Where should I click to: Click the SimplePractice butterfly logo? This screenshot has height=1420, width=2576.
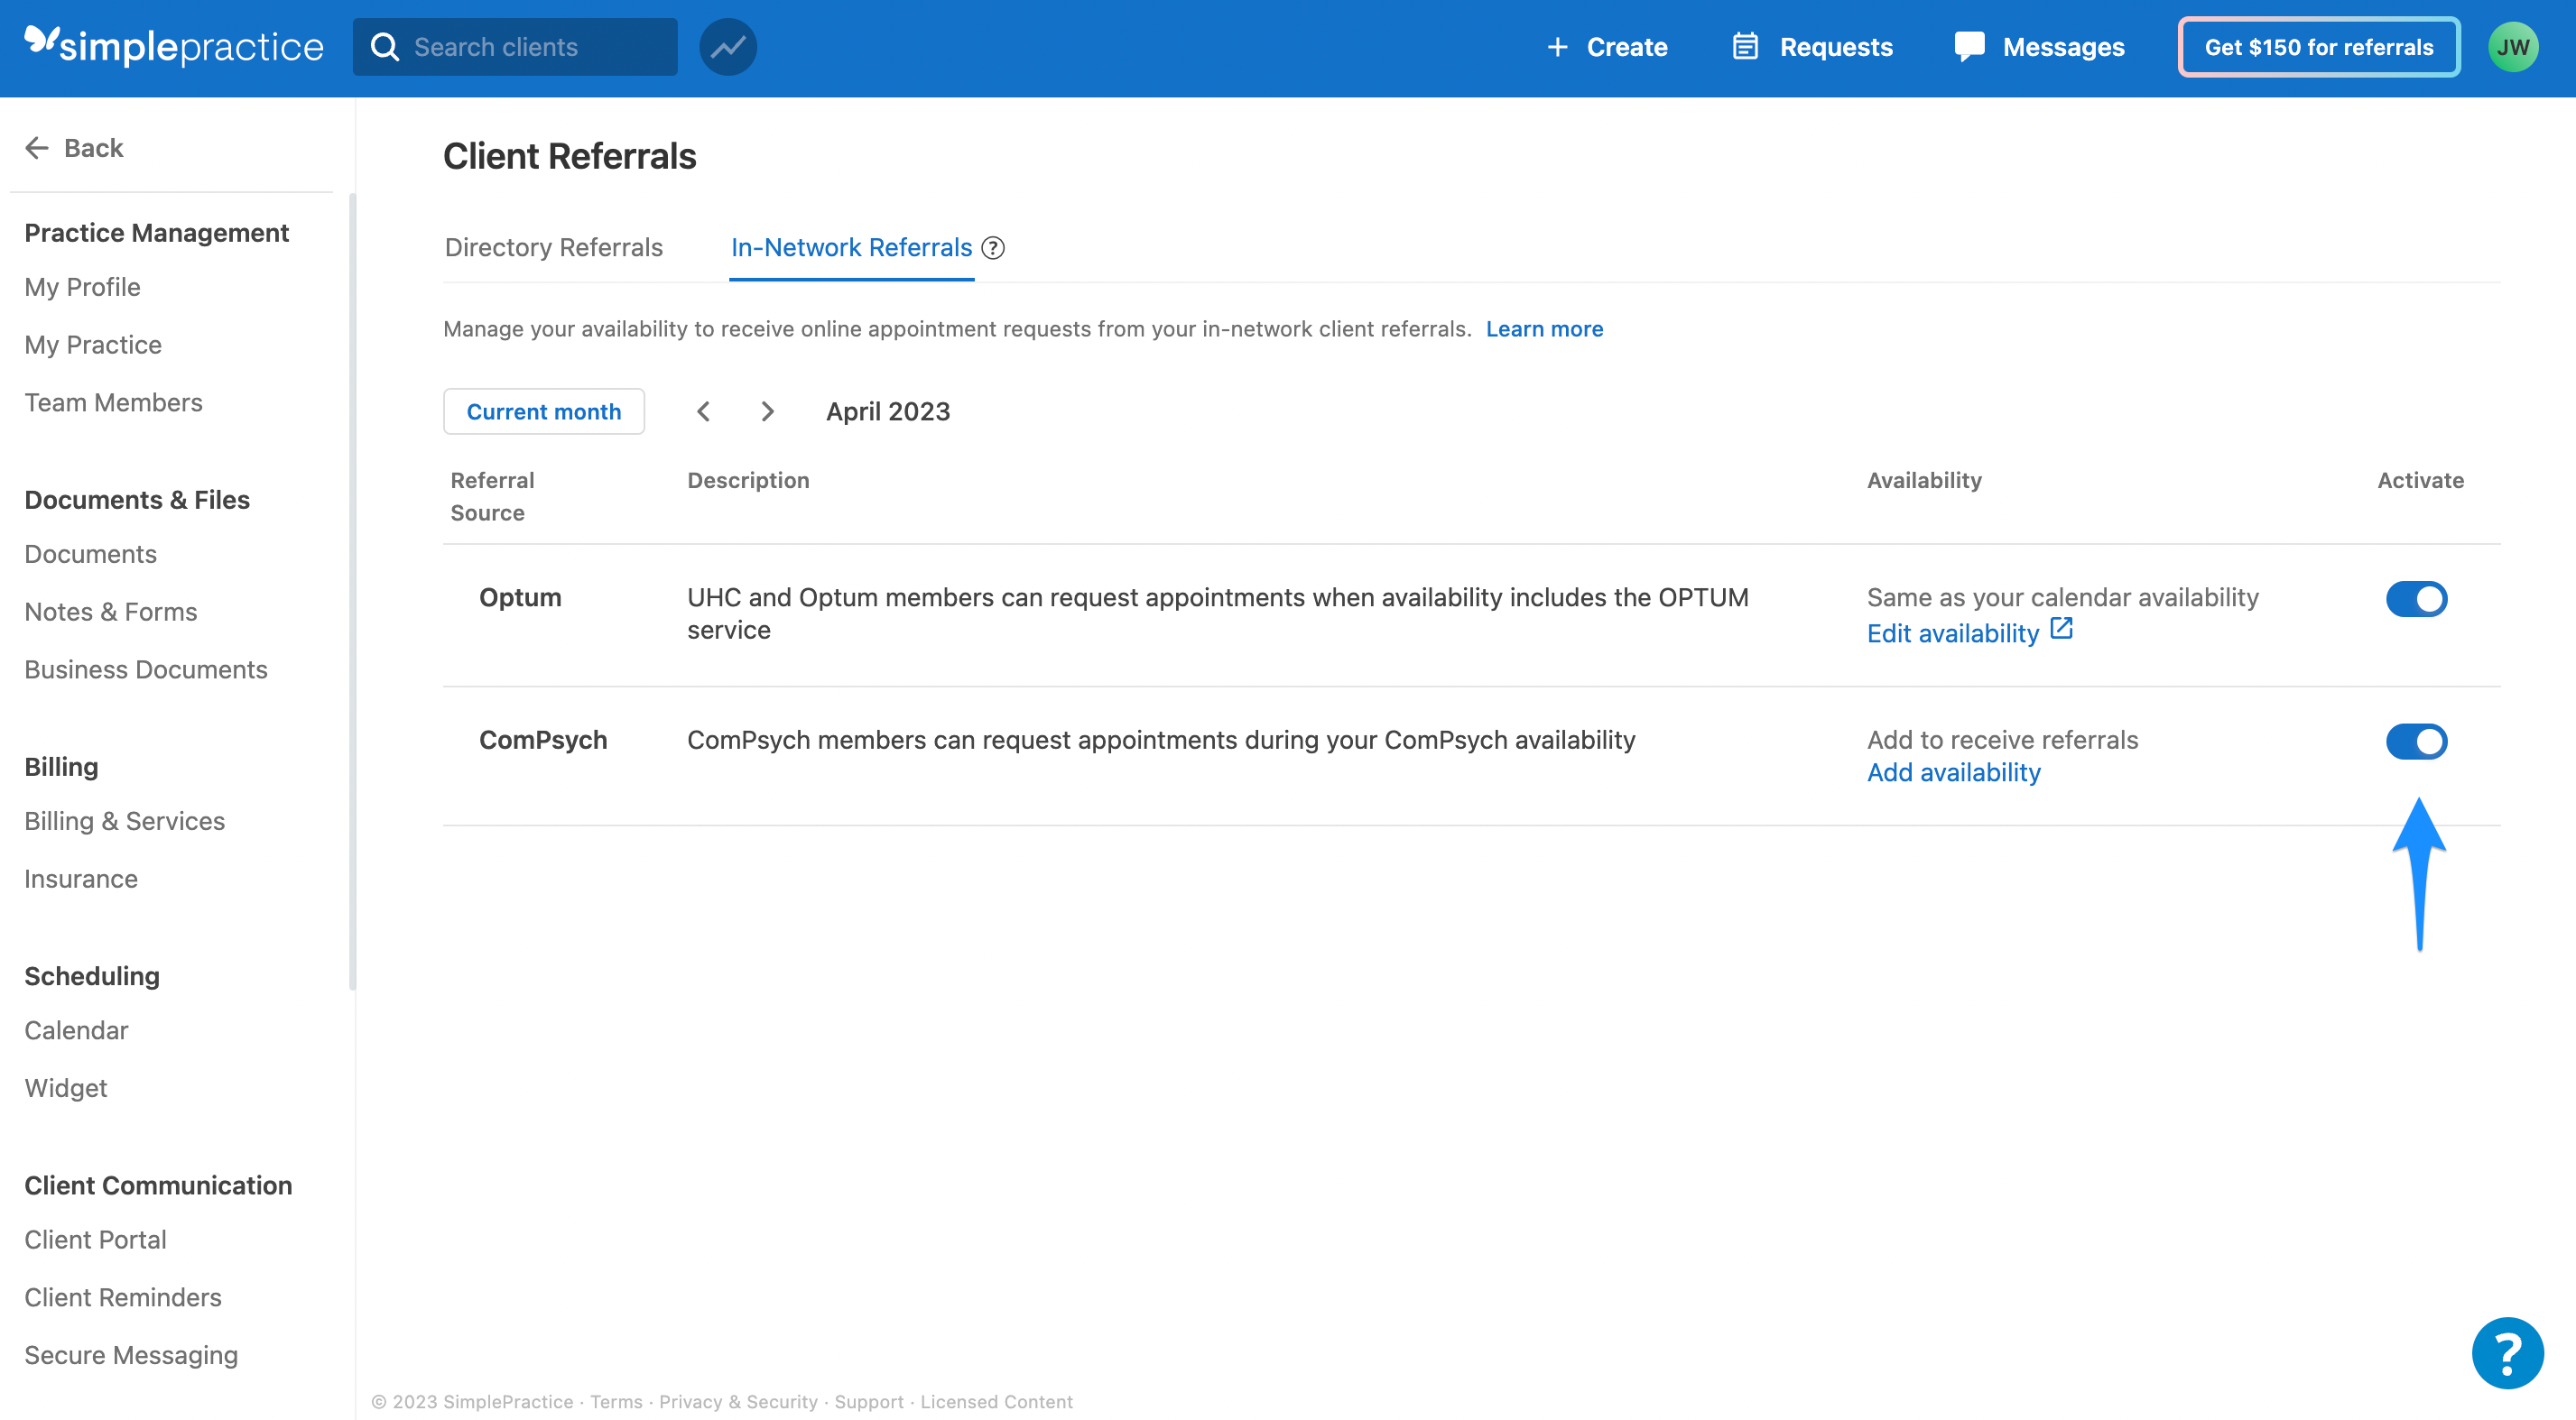42,41
